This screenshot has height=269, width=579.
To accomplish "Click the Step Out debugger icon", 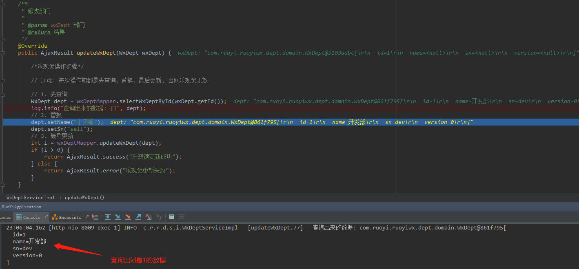I will (138, 217).
